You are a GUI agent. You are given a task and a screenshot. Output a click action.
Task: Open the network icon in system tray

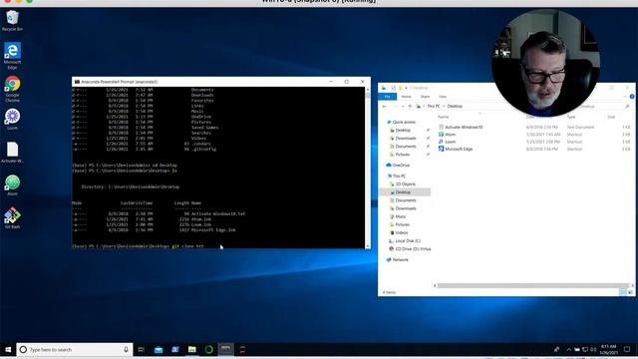click(585, 350)
